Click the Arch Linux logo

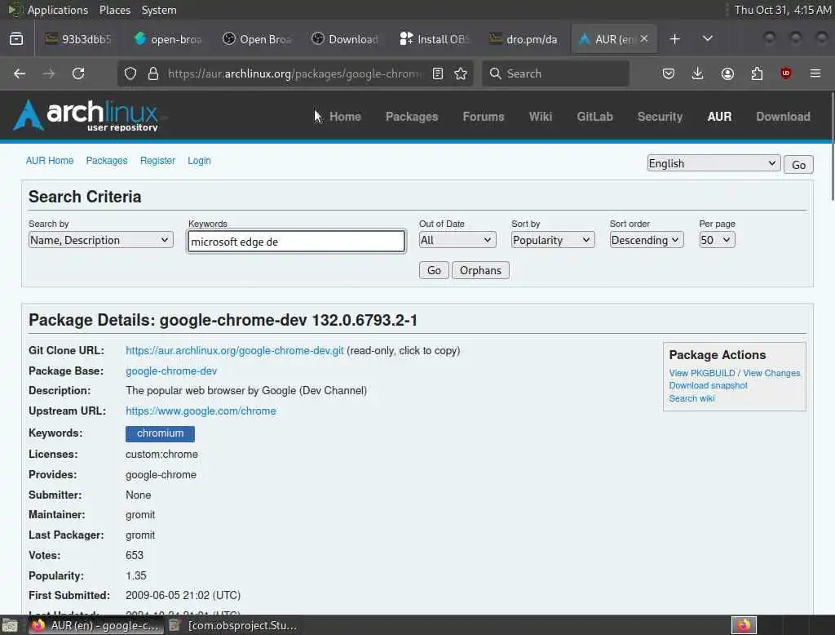click(x=86, y=115)
